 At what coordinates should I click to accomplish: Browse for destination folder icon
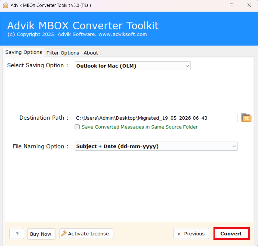click(246, 117)
